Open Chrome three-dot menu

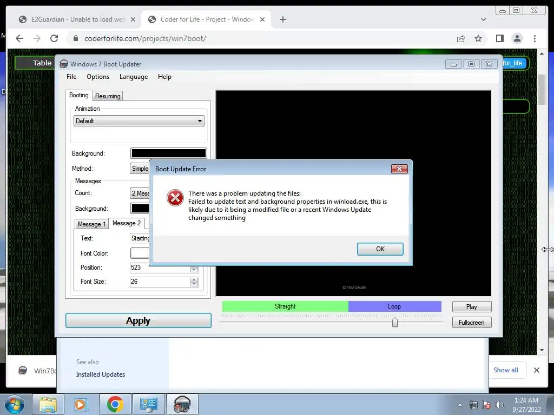click(x=535, y=38)
